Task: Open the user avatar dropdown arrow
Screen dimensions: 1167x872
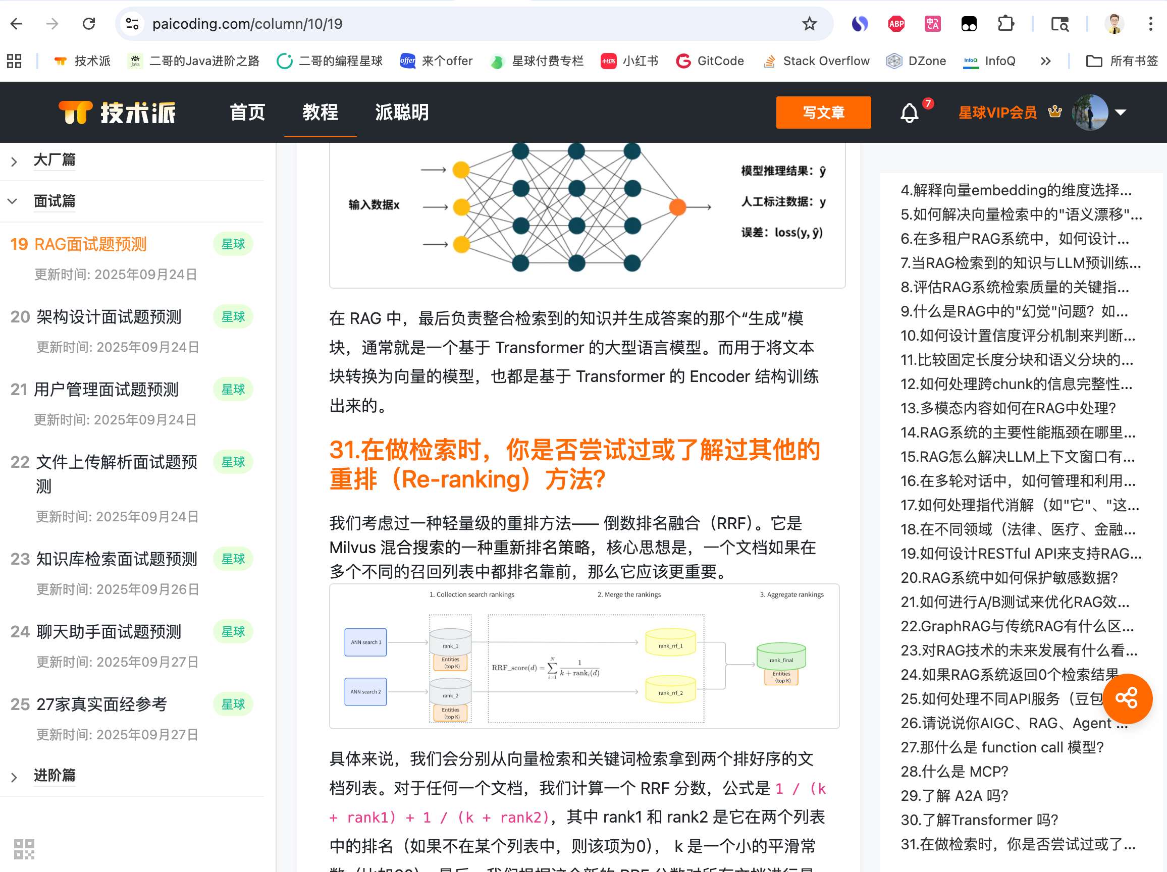Action: click(1121, 113)
